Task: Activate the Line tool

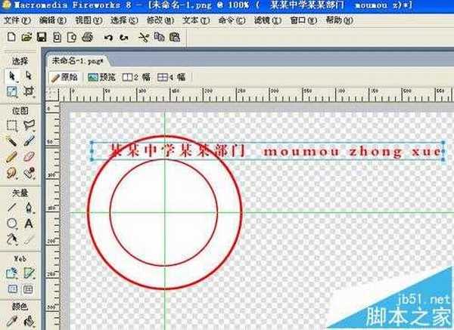Action: pyautogui.click(x=12, y=207)
